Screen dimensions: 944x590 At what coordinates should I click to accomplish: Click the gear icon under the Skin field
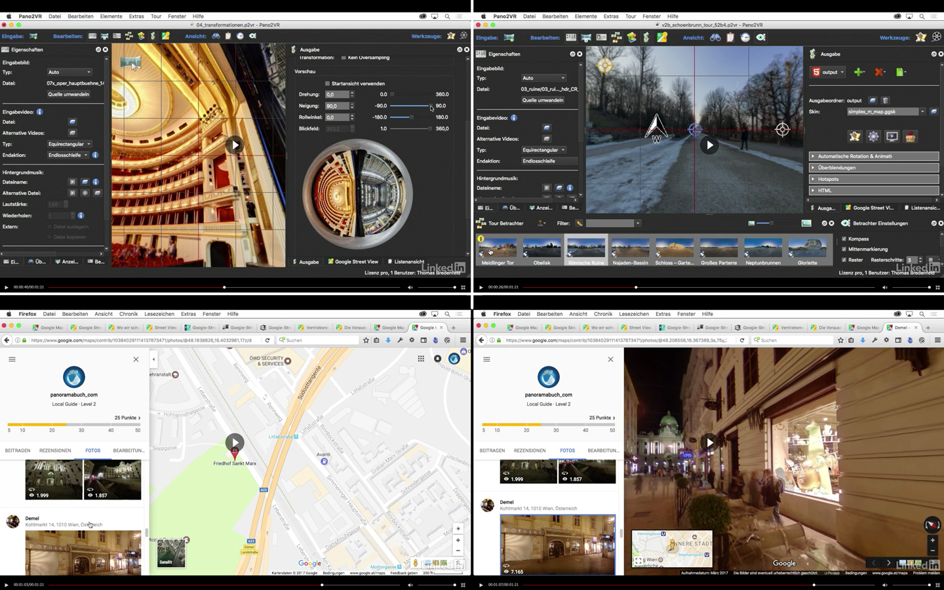pyautogui.click(x=873, y=136)
